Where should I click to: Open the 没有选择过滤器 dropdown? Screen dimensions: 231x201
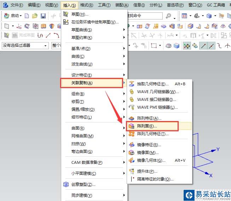pyautogui.click(x=25, y=46)
